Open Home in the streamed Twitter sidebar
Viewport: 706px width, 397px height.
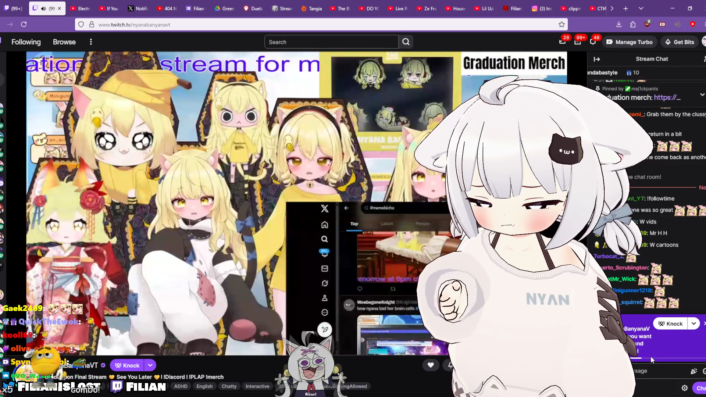(x=325, y=225)
